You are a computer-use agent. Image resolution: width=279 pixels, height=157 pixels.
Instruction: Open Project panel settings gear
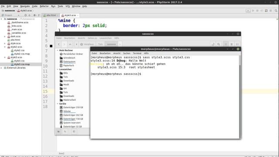coord(34,15)
